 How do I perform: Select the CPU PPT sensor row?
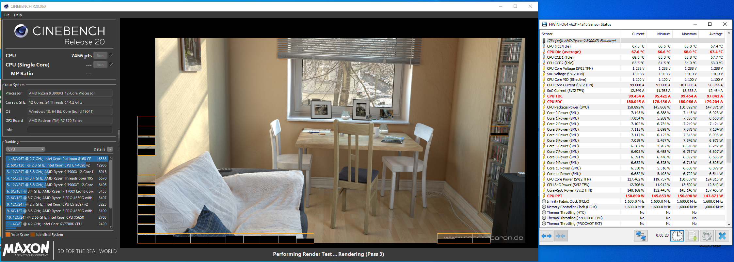pyautogui.click(x=633, y=196)
